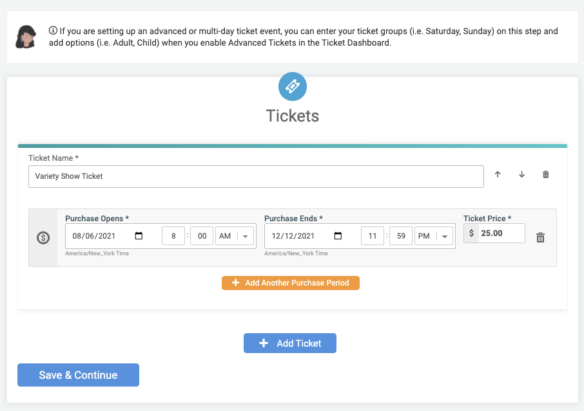Select the Purchase Ends minute field
584x411 pixels.
click(x=400, y=235)
